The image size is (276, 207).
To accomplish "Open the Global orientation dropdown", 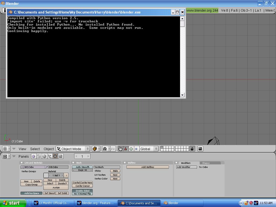I will [149, 149].
